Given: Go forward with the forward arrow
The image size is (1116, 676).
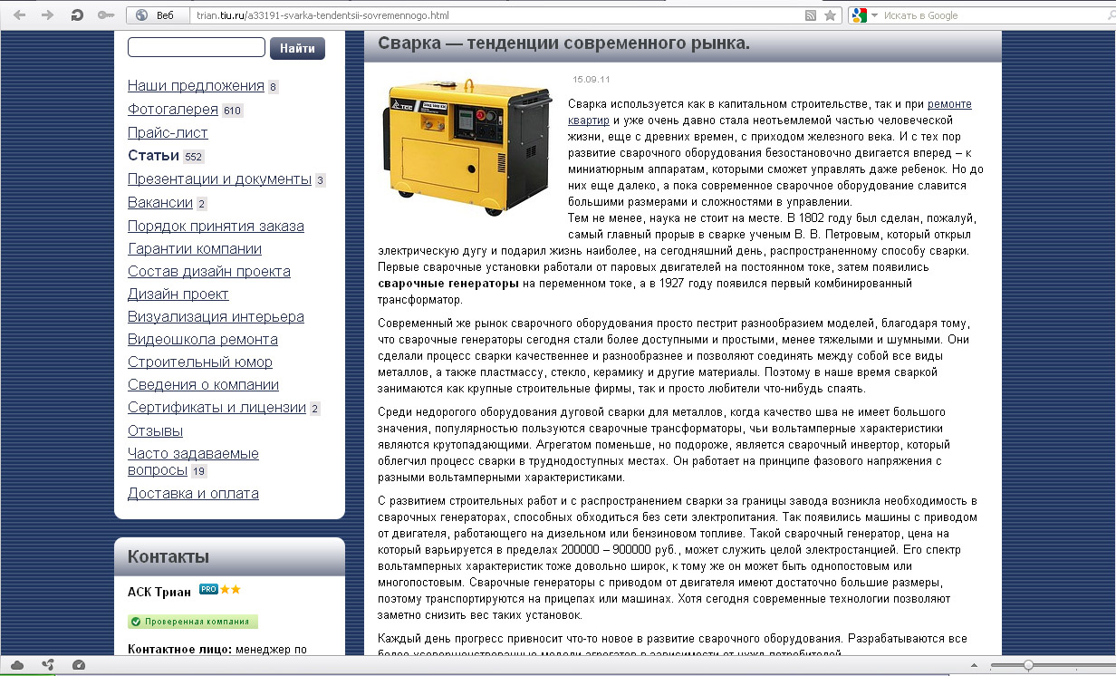Looking at the screenshot, I should coord(48,15).
